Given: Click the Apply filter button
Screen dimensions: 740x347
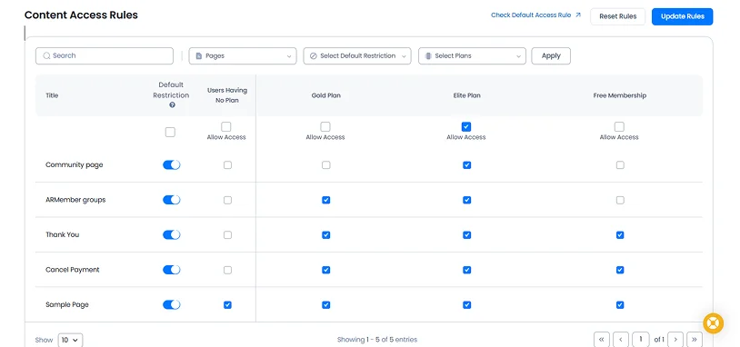Looking at the screenshot, I should coord(551,55).
